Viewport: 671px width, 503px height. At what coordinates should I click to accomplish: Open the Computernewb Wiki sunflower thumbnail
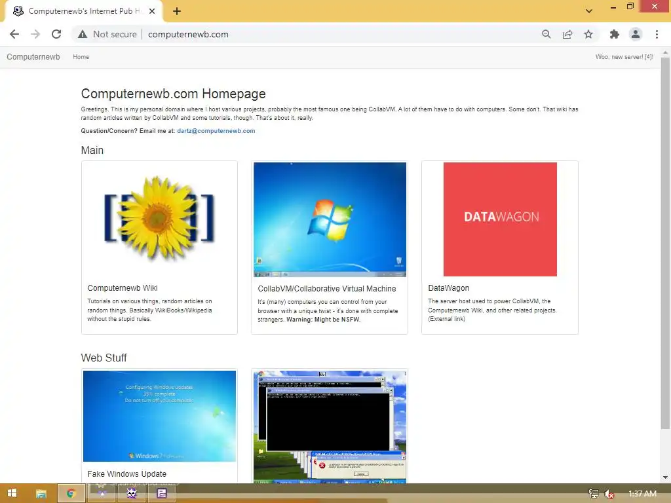tap(159, 219)
